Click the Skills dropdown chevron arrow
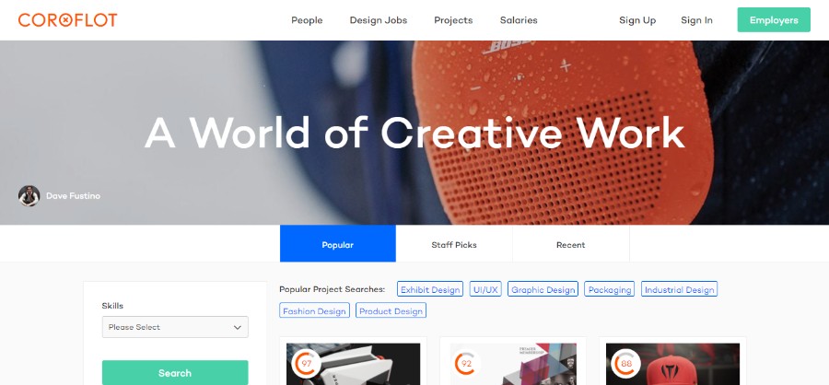The height and width of the screenshot is (385, 829). click(x=238, y=327)
